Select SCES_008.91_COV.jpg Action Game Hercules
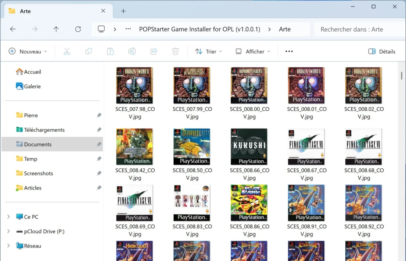The width and height of the screenshot is (406, 261). tap(306, 203)
